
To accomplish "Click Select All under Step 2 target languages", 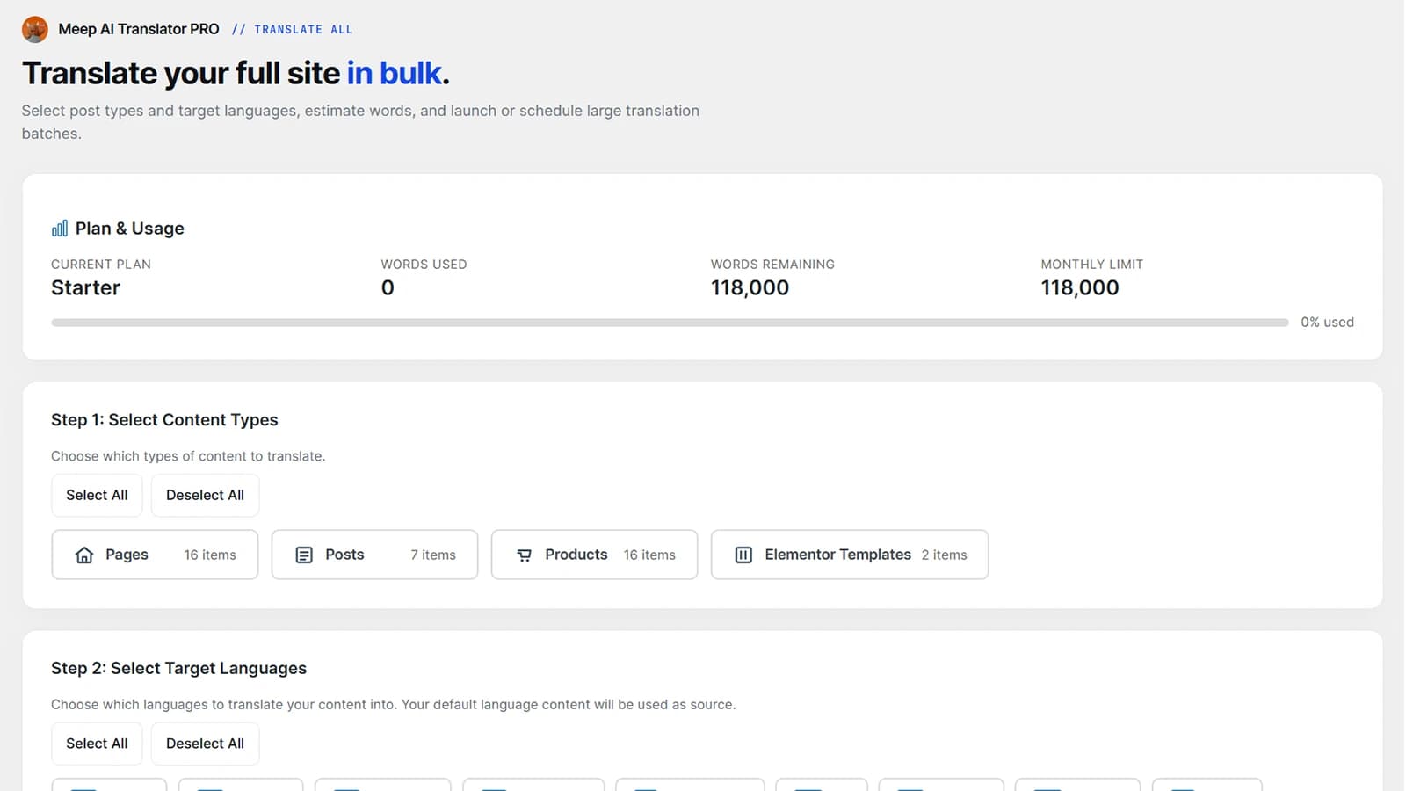I will click(97, 744).
